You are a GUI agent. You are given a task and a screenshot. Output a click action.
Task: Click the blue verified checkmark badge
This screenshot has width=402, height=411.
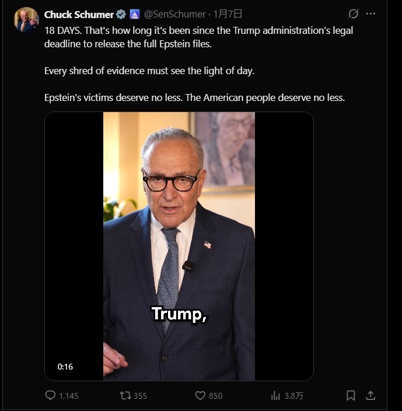point(121,14)
